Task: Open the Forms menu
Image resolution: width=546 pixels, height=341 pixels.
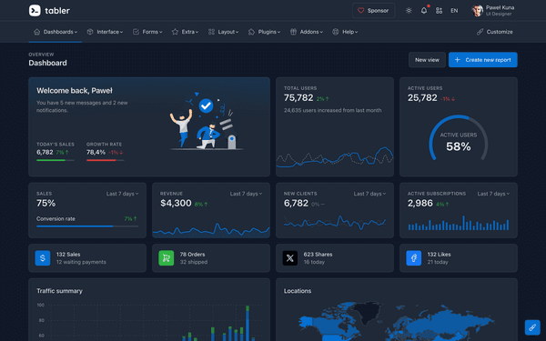Action: [x=147, y=32]
